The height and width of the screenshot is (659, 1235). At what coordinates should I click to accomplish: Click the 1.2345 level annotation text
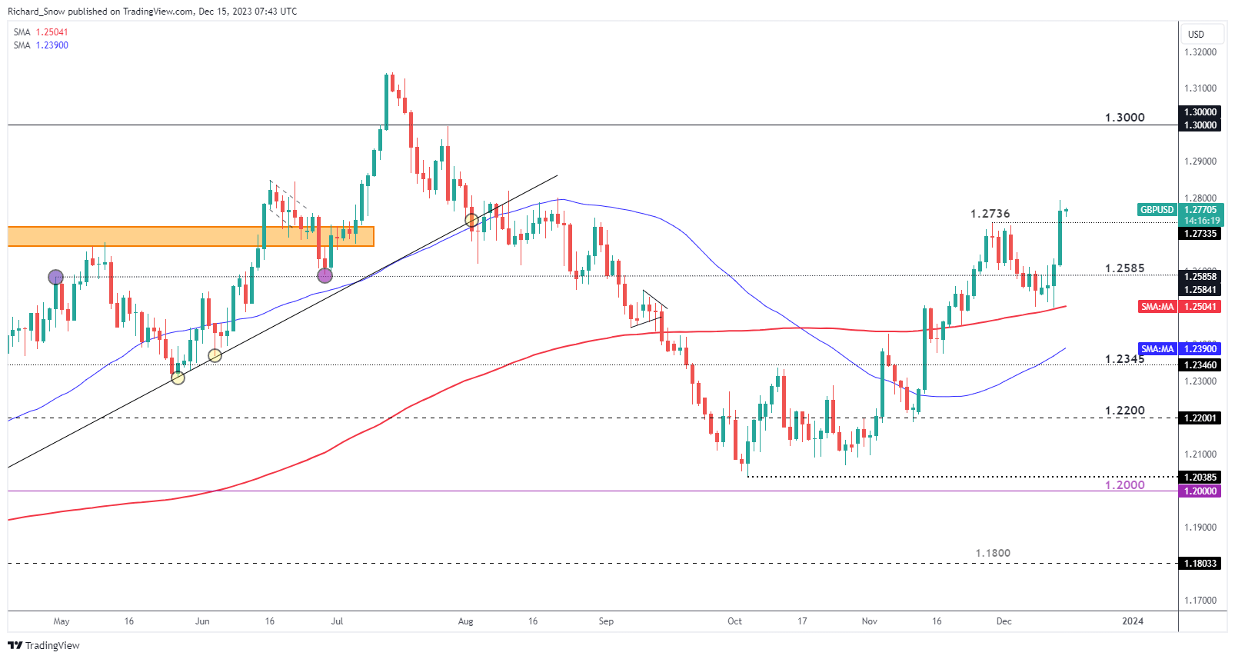(1124, 359)
